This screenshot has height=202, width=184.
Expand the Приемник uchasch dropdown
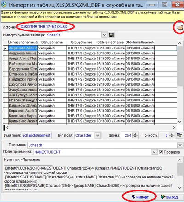[x=180, y=145]
